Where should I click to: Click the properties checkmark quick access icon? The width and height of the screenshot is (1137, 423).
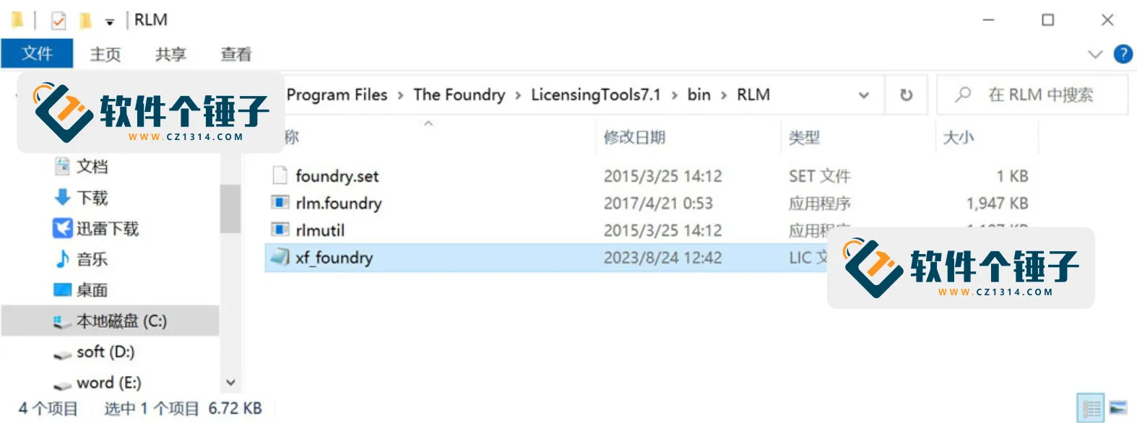click(x=59, y=21)
